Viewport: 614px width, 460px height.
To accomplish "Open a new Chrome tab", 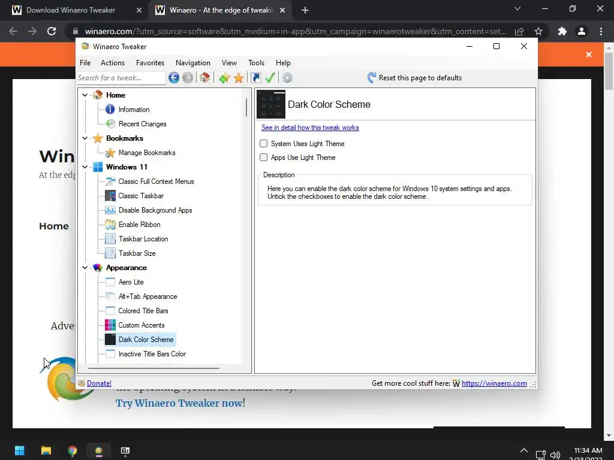I will [305, 11].
